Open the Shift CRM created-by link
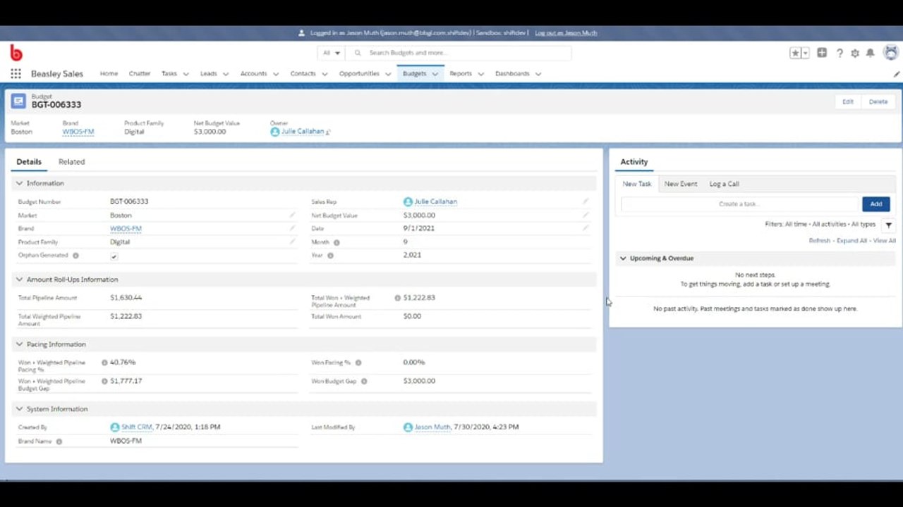Viewport: 903px width, 507px height. point(137,427)
